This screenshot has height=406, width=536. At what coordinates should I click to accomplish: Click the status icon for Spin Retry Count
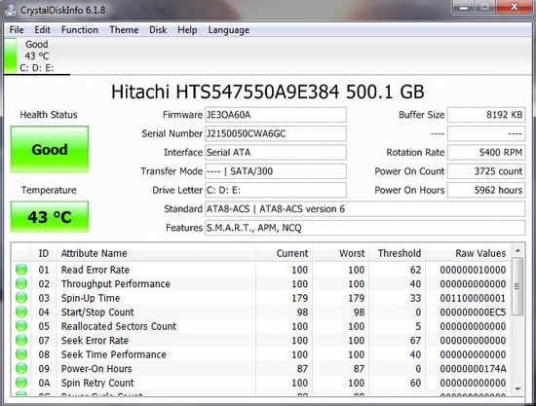tap(21, 383)
